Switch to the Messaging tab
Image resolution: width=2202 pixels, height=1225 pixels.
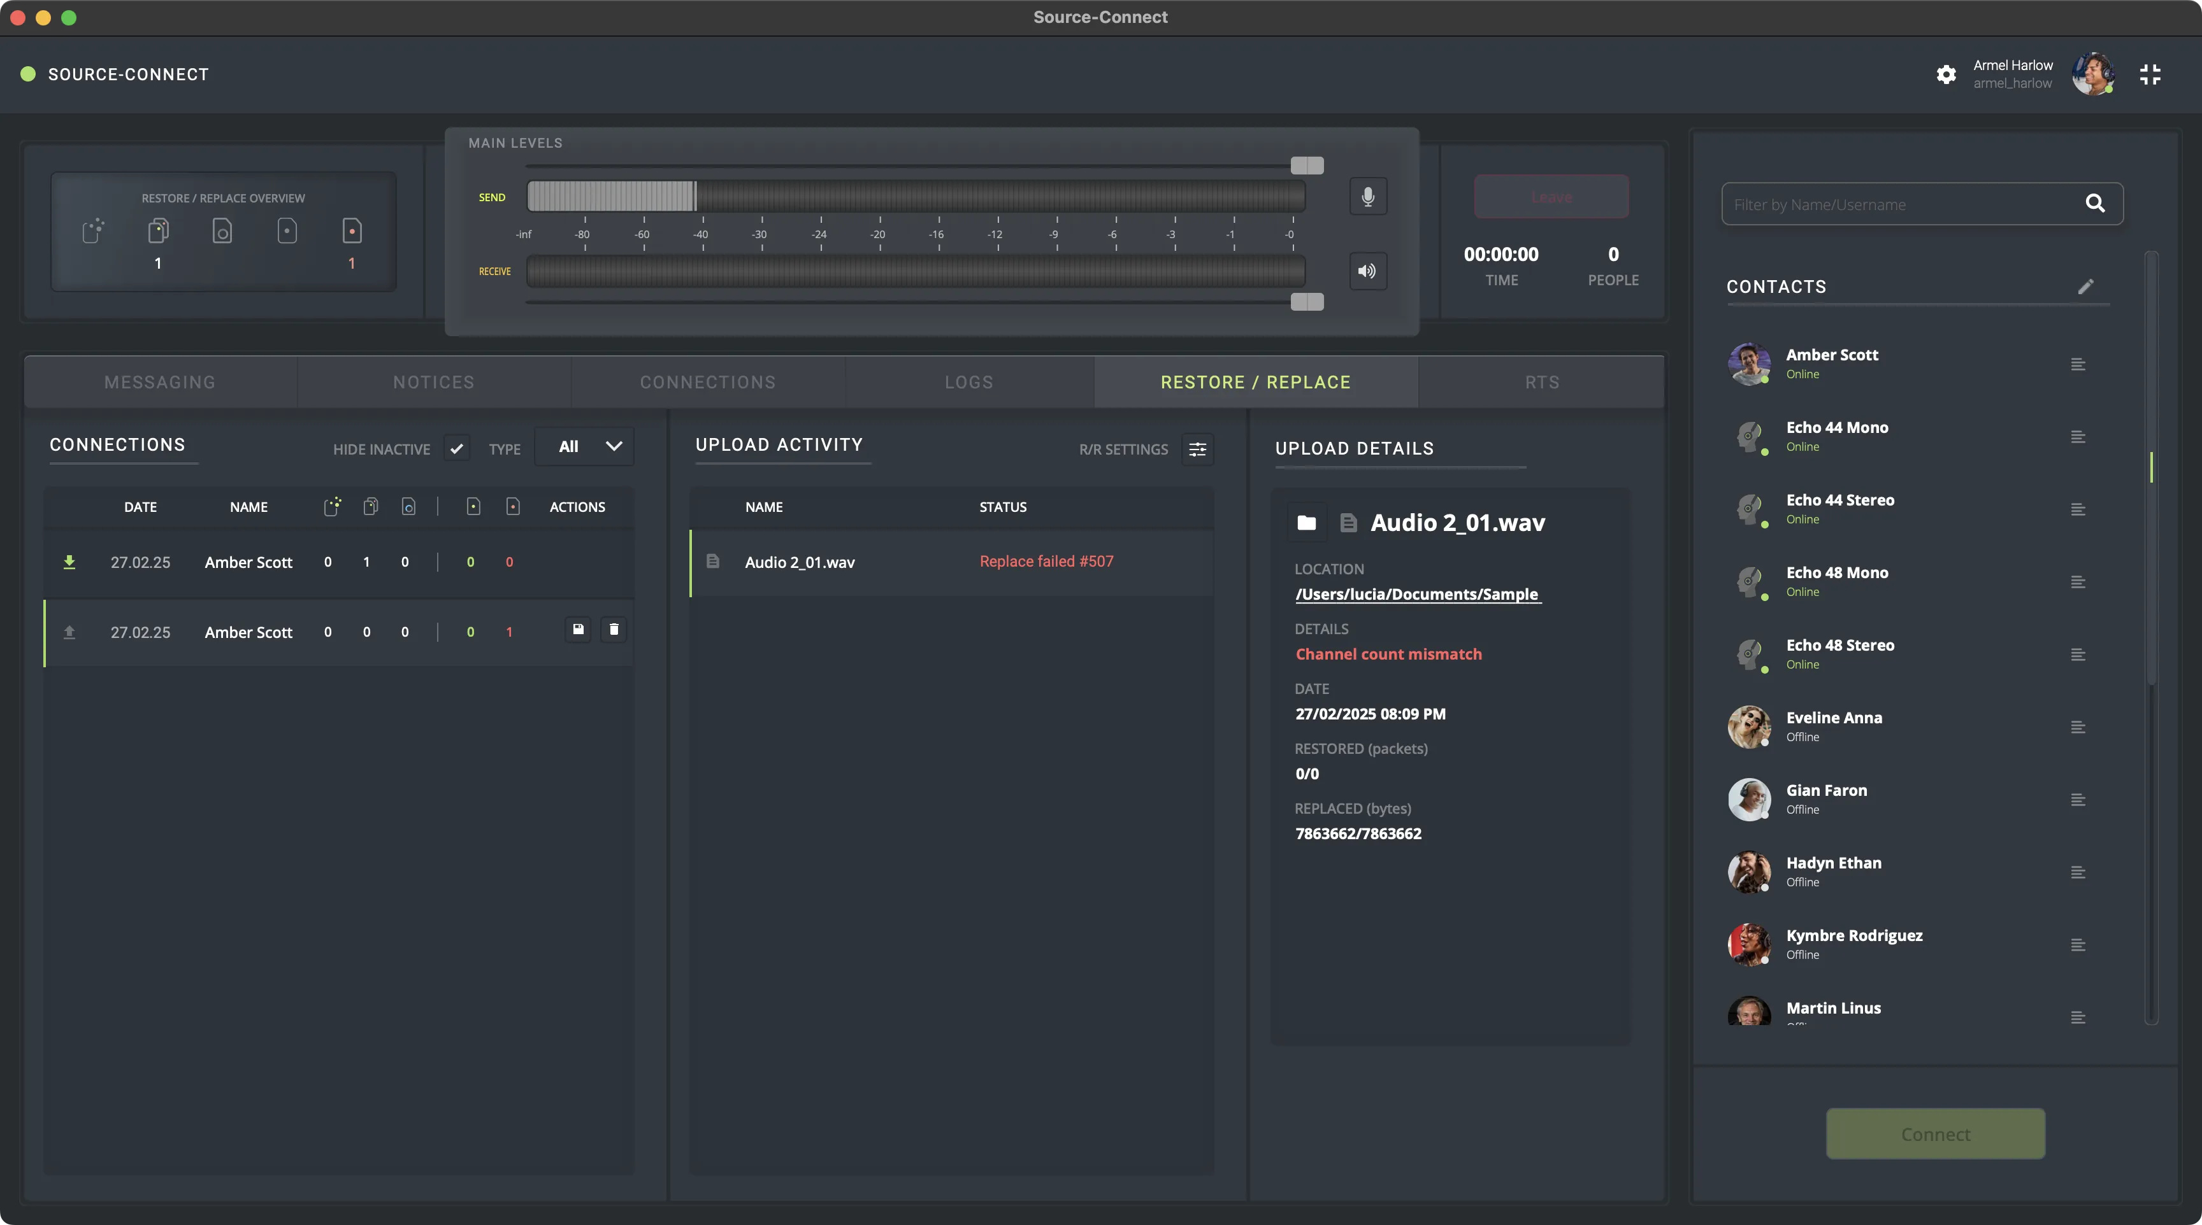coord(160,382)
